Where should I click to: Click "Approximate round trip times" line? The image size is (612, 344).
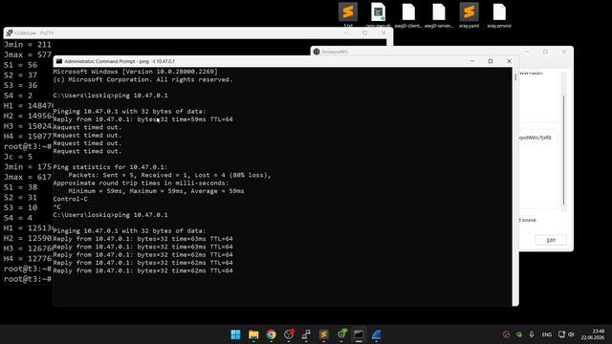coord(141,183)
